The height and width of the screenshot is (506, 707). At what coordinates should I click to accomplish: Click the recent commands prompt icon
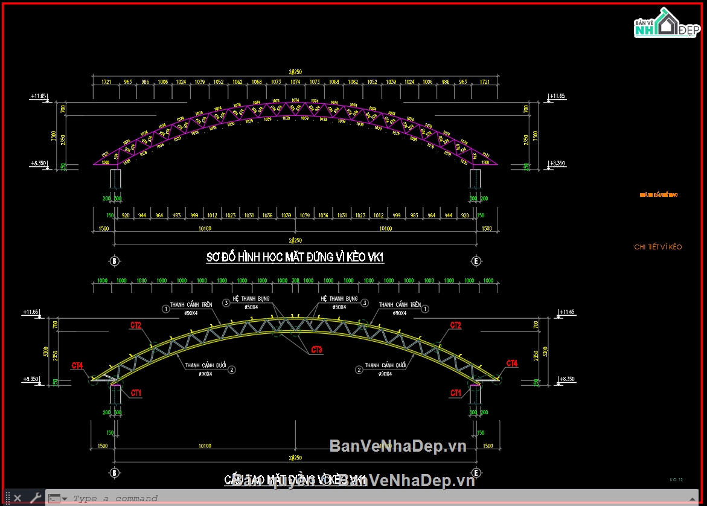tap(54, 498)
